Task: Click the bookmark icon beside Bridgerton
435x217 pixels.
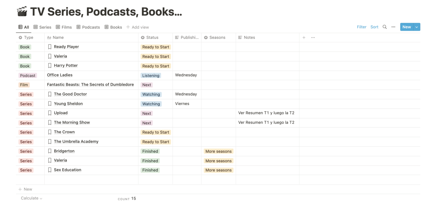Action: point(50,151)
